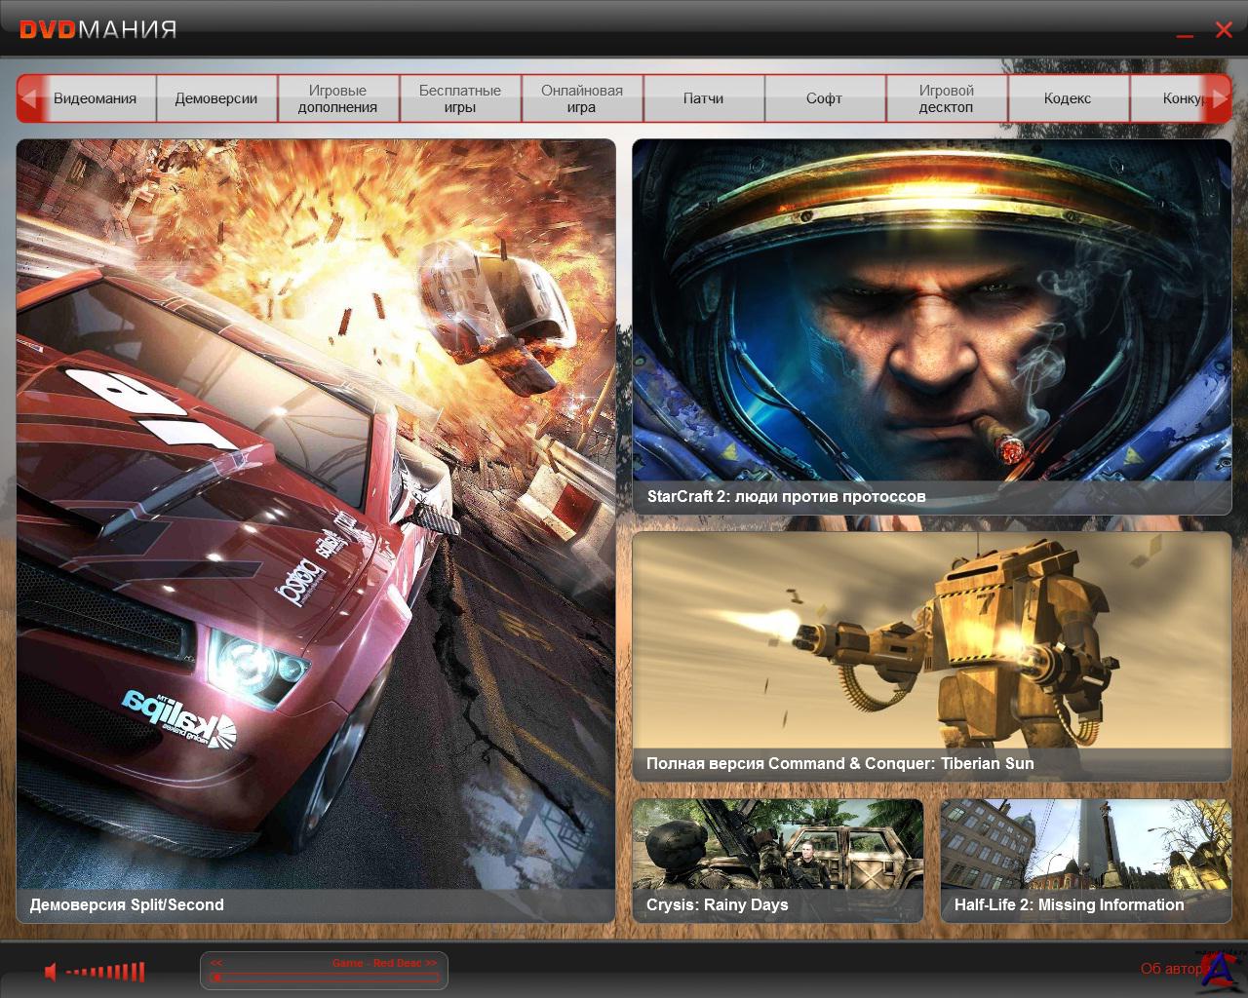This screenshot has width=1248, height=998.
Task: Switch to the Демоверсии tab
Action: click(216, 98)
